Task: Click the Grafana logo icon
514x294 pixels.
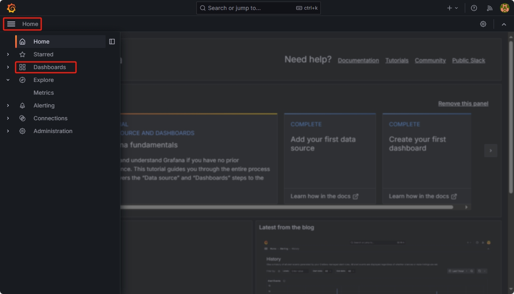Action: pyautogui.click(x=11, y=8)
